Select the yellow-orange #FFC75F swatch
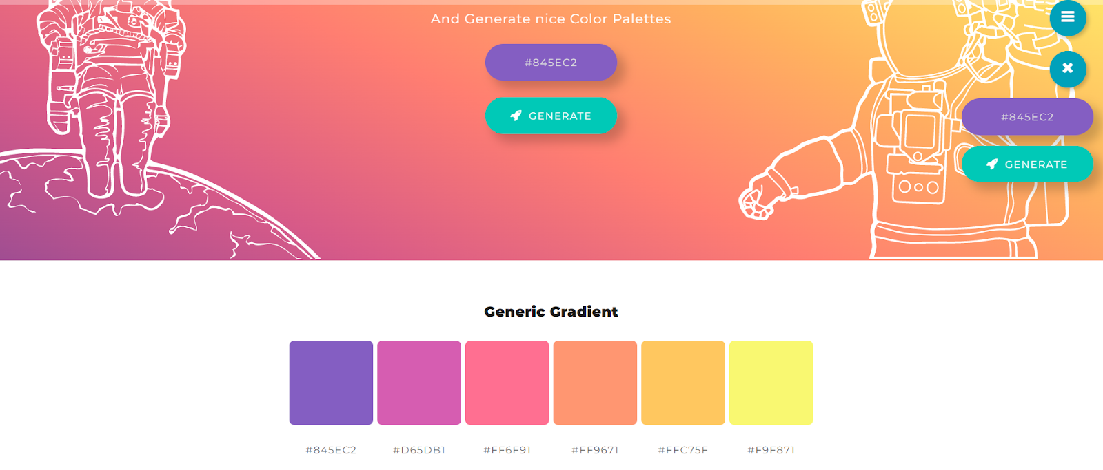1103x470 pixels. [x=683, y=382]
